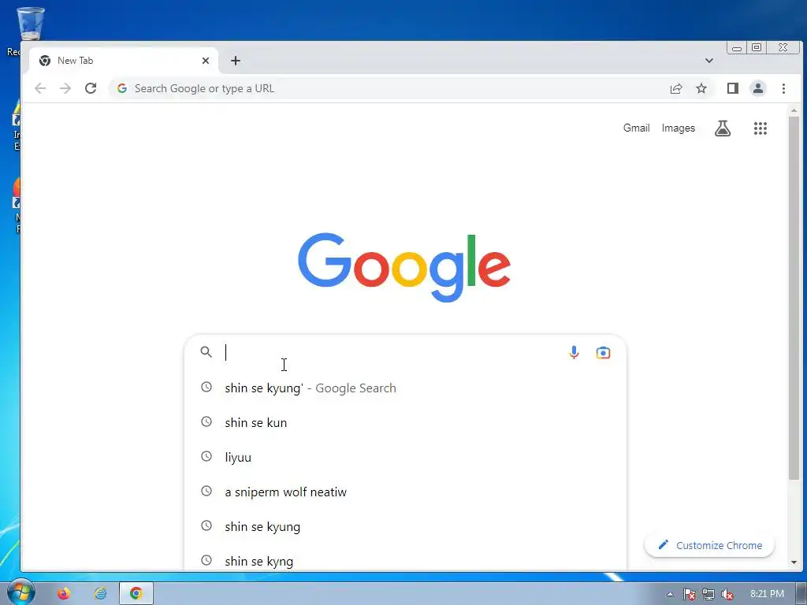The image size is (807, 605).
Task: Open a new tab with plus button
Action: [x=235, y=61]
